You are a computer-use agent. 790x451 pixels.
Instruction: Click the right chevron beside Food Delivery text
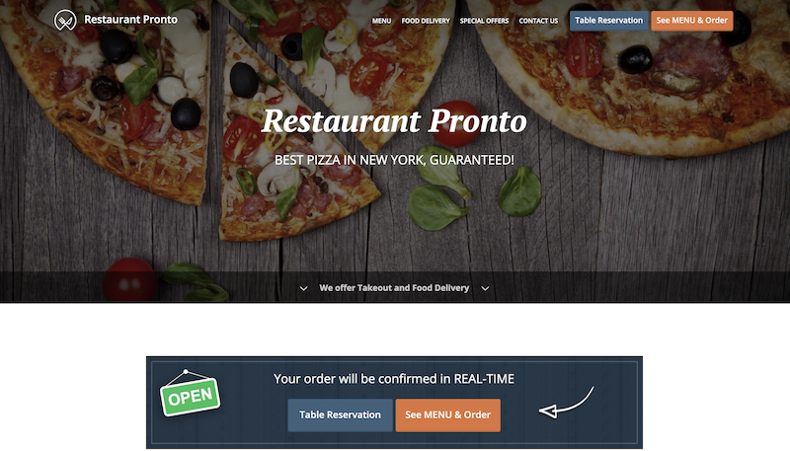click(x=485, y=288)
